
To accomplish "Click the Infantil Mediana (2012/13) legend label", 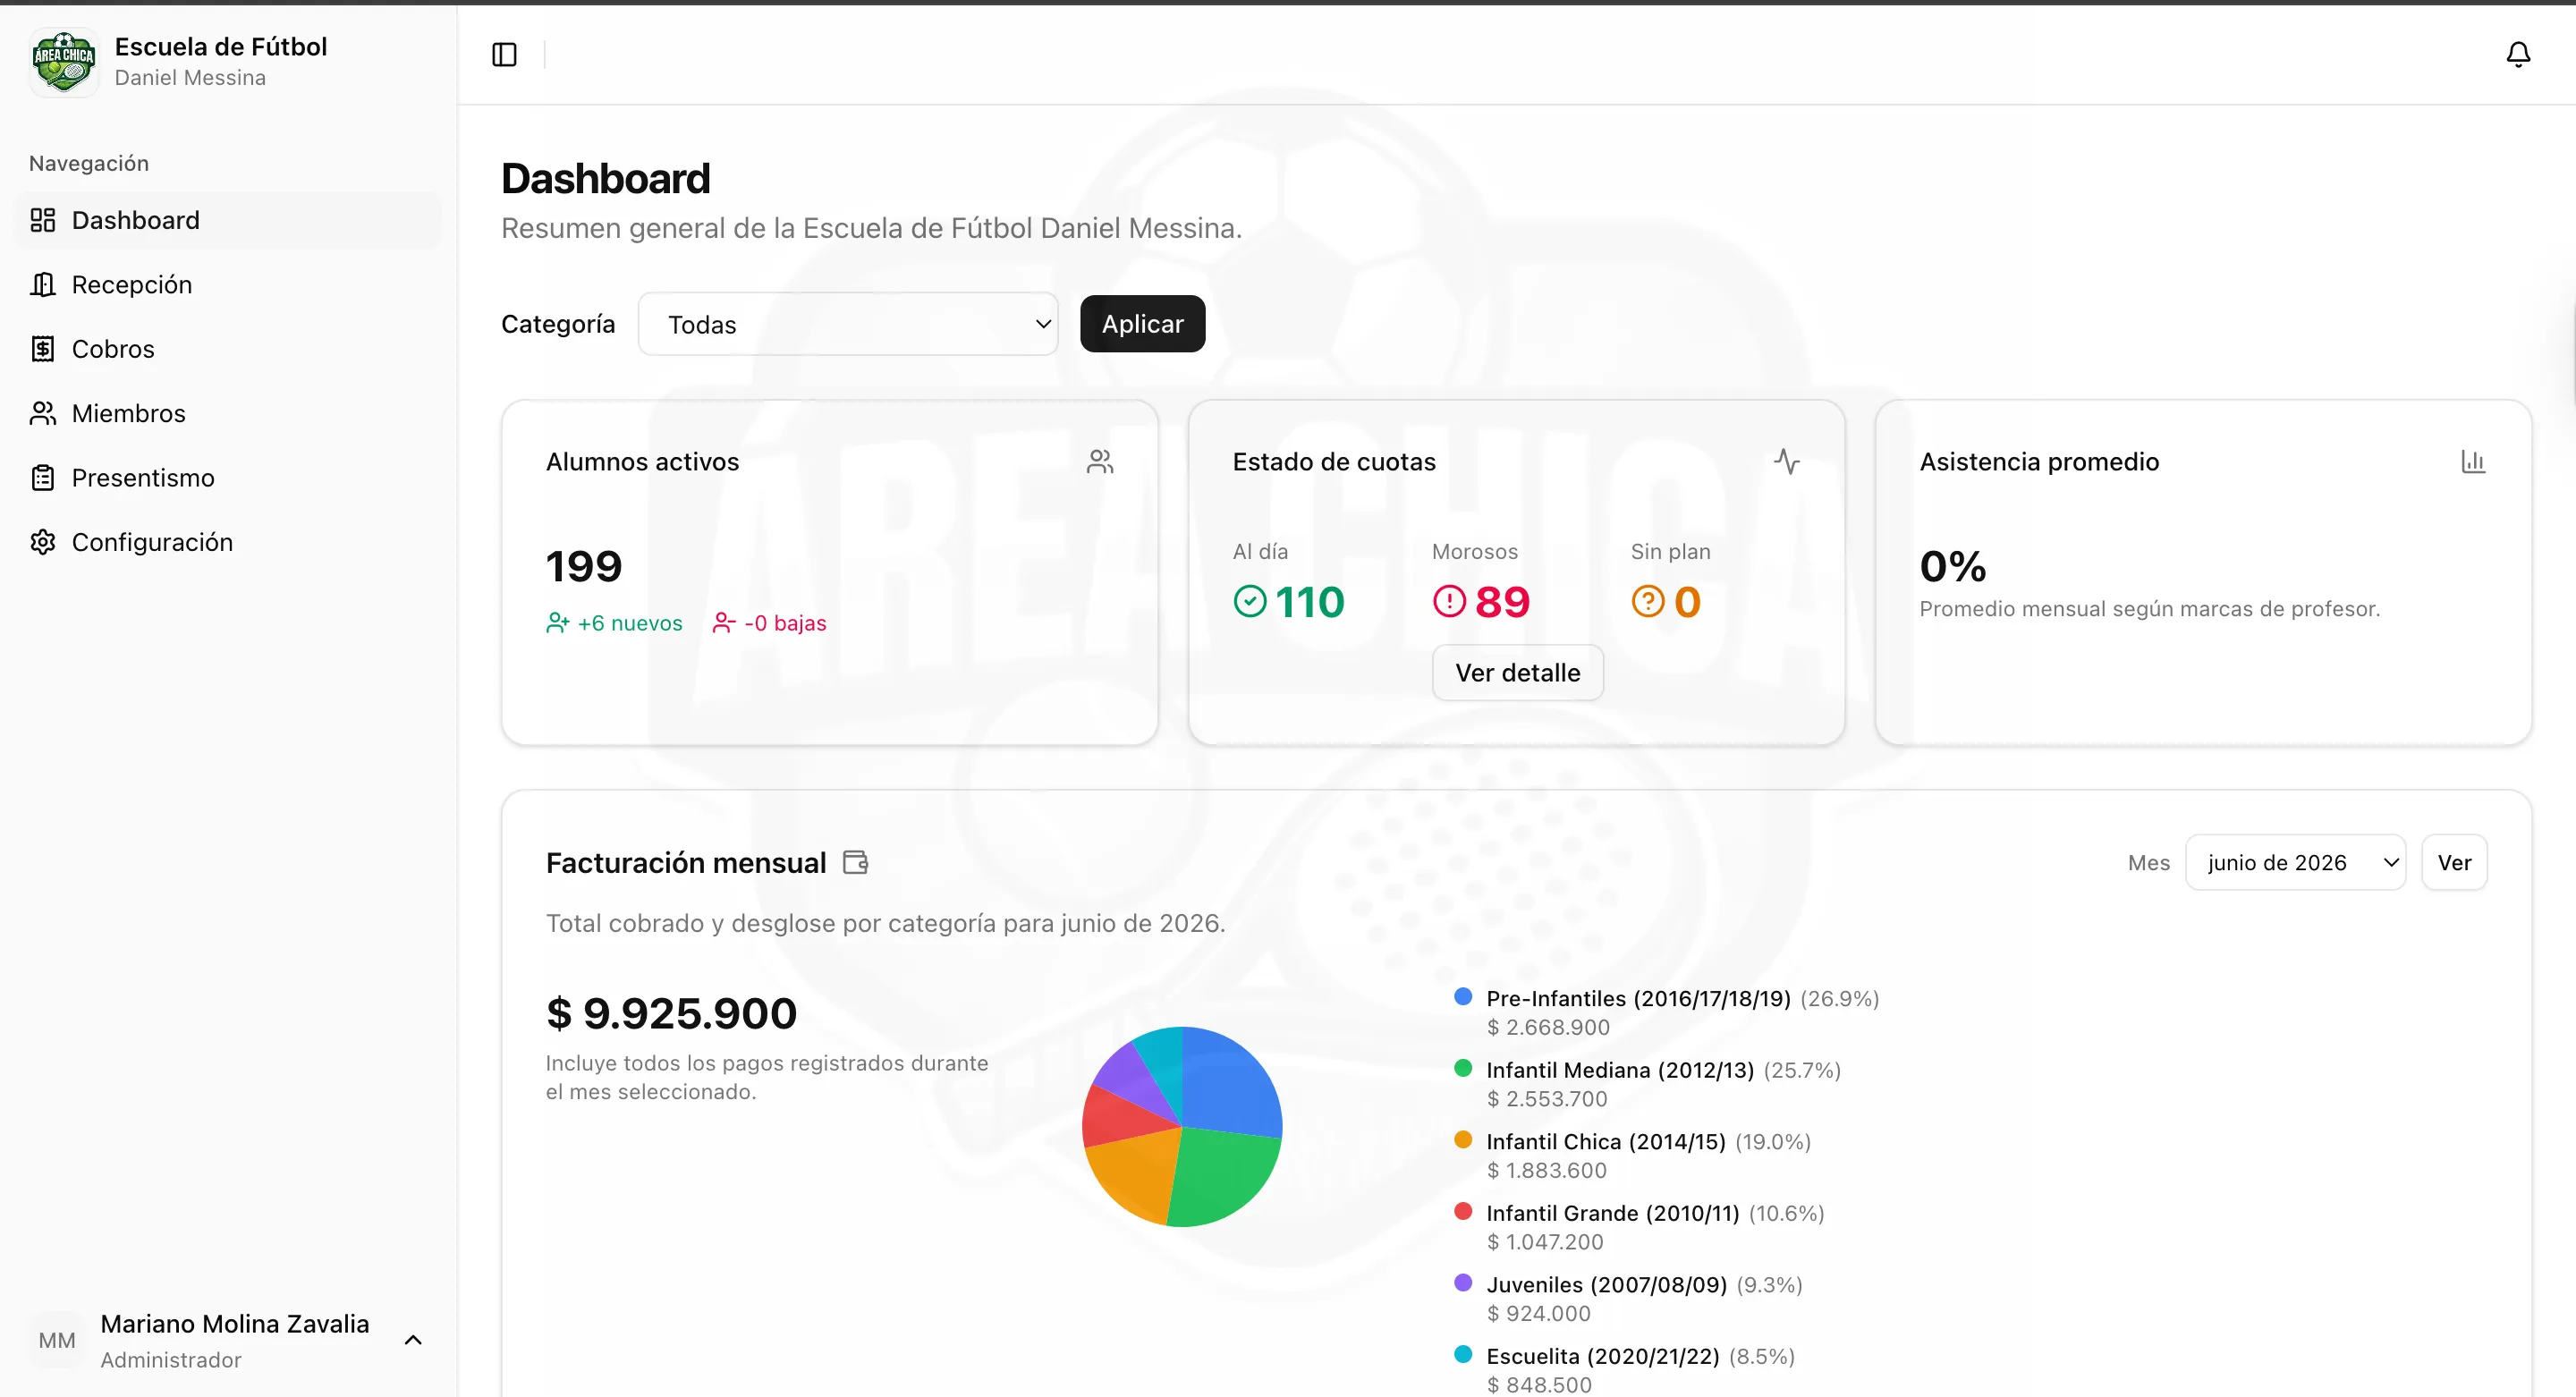I will tap(1620, 1070).
